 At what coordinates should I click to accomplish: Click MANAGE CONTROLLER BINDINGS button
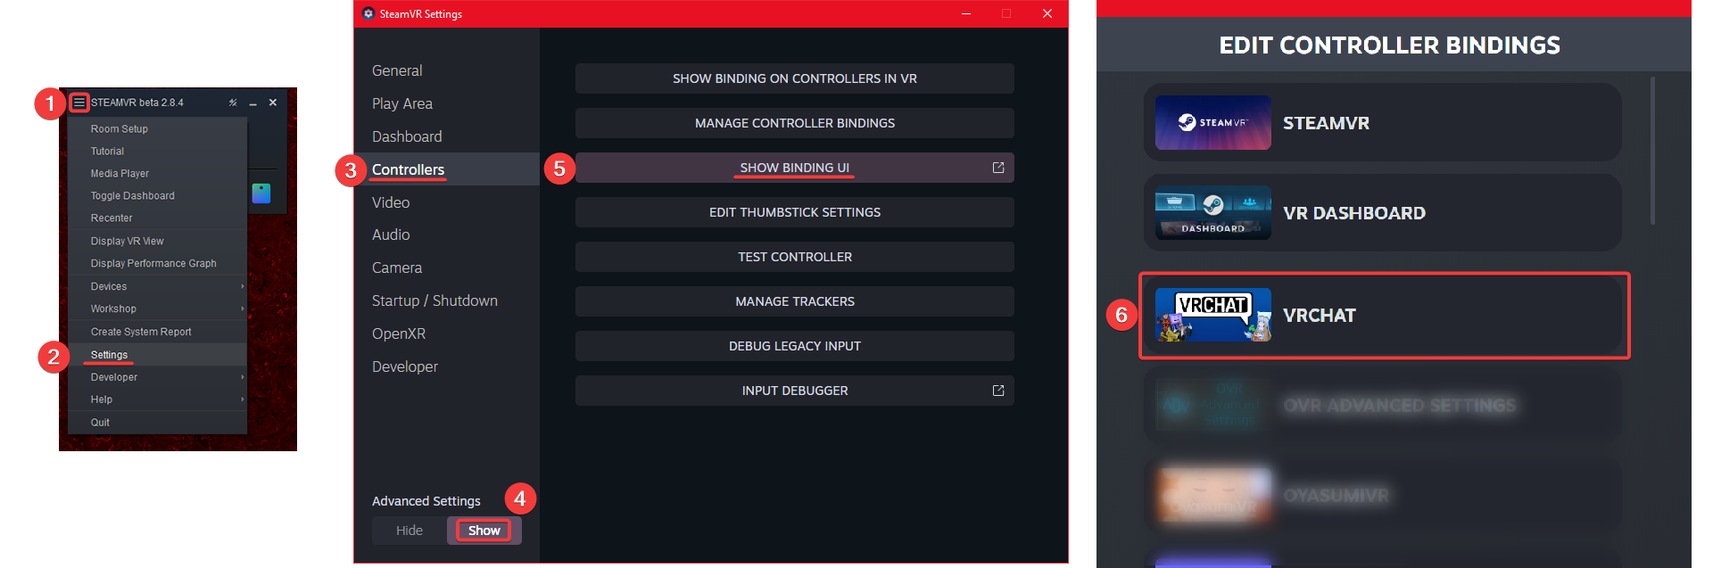point(794,123)
